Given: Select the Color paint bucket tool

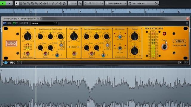Looking at the screenshot, I should point(65,4).
